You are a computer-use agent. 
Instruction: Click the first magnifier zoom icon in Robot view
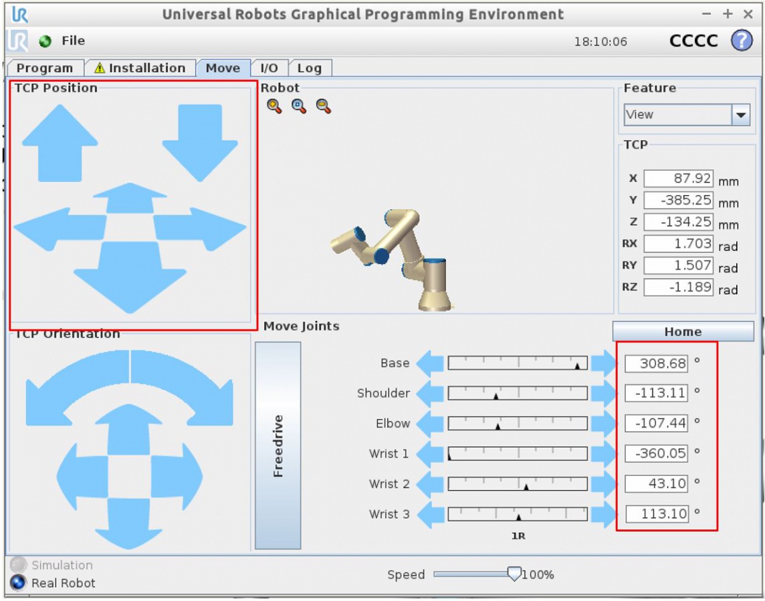(x=274, y=106)
